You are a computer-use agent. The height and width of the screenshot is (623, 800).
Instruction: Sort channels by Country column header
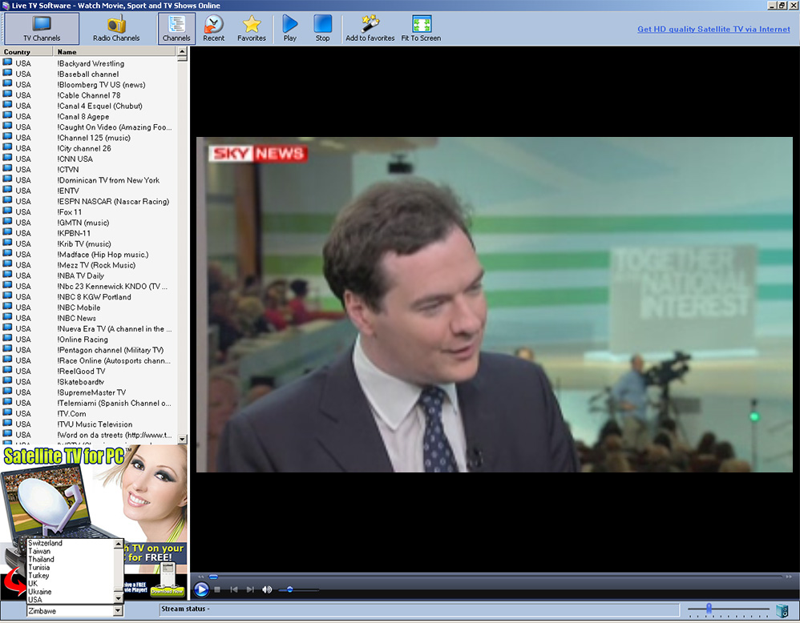(x=27, y=51)
